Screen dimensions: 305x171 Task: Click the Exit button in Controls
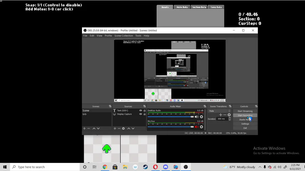pyautogui.click(x=245, y=128)
